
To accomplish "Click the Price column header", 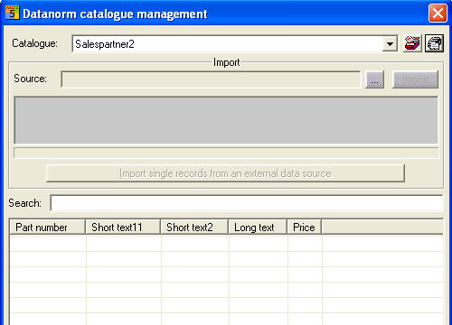I will coord(305,227).
